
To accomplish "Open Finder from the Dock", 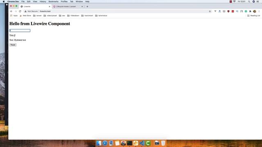I will point(99,143).
